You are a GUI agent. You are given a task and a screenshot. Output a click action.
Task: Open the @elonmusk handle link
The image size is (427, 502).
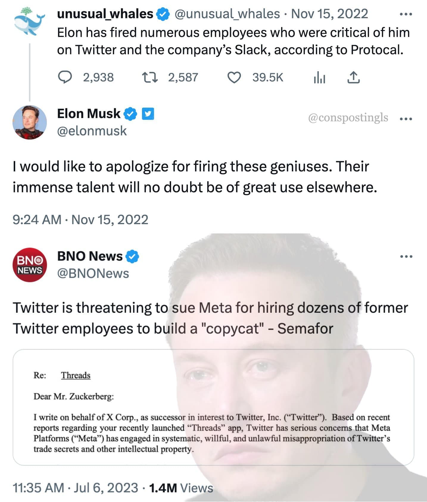pos(92,131)
